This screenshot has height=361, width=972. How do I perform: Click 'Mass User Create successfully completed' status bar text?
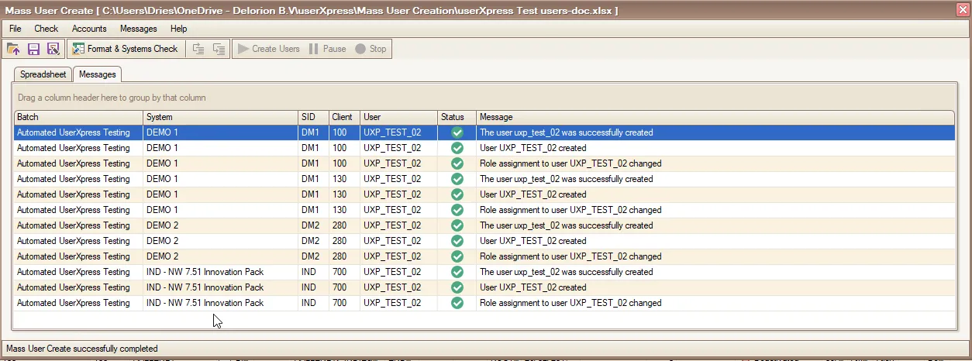[82, 349]
